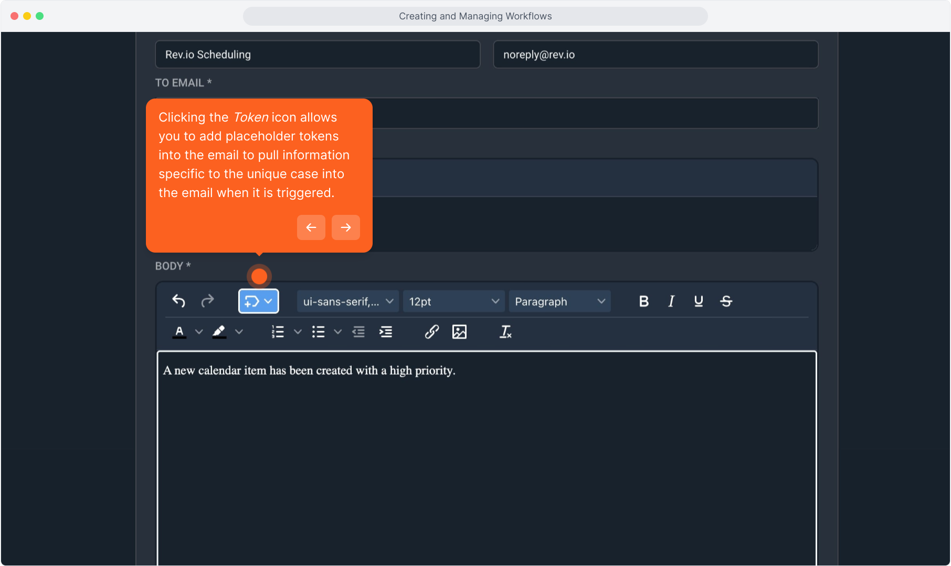The image size is (951, 566).
Task: Toggle Bold formatting
Action: pyautogui.click(x=643, y=301)
